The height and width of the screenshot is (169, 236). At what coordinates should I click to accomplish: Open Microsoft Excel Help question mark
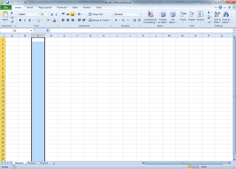click(x=220, y=7)
